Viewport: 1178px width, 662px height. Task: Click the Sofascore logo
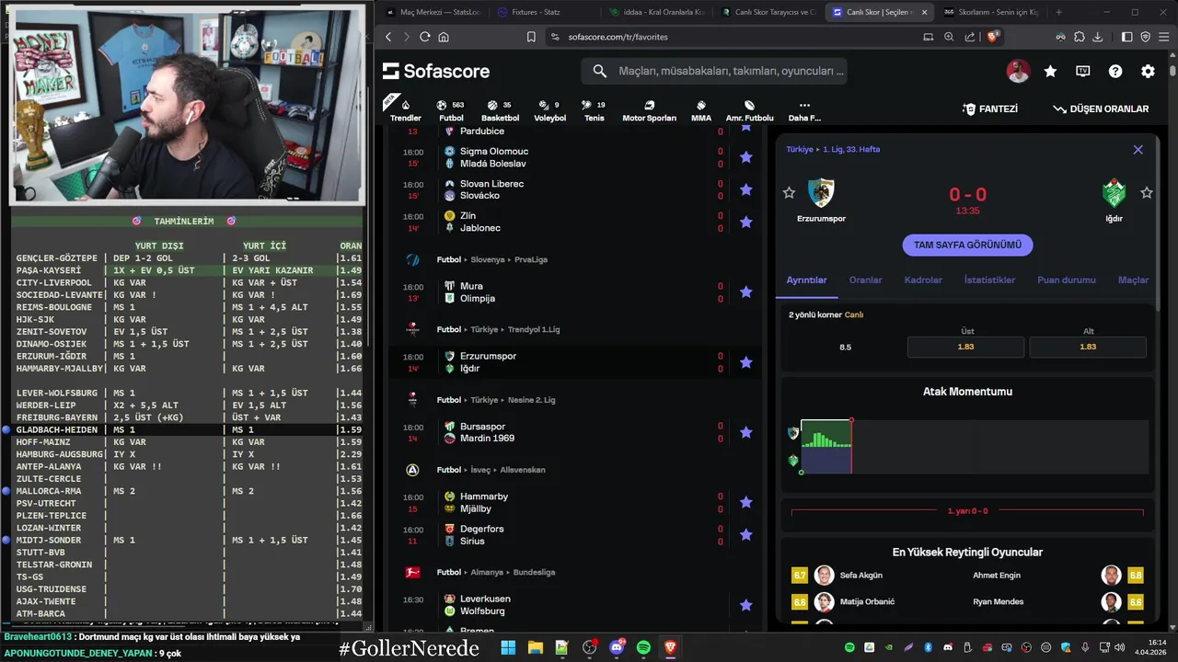(x=436, y=71)
